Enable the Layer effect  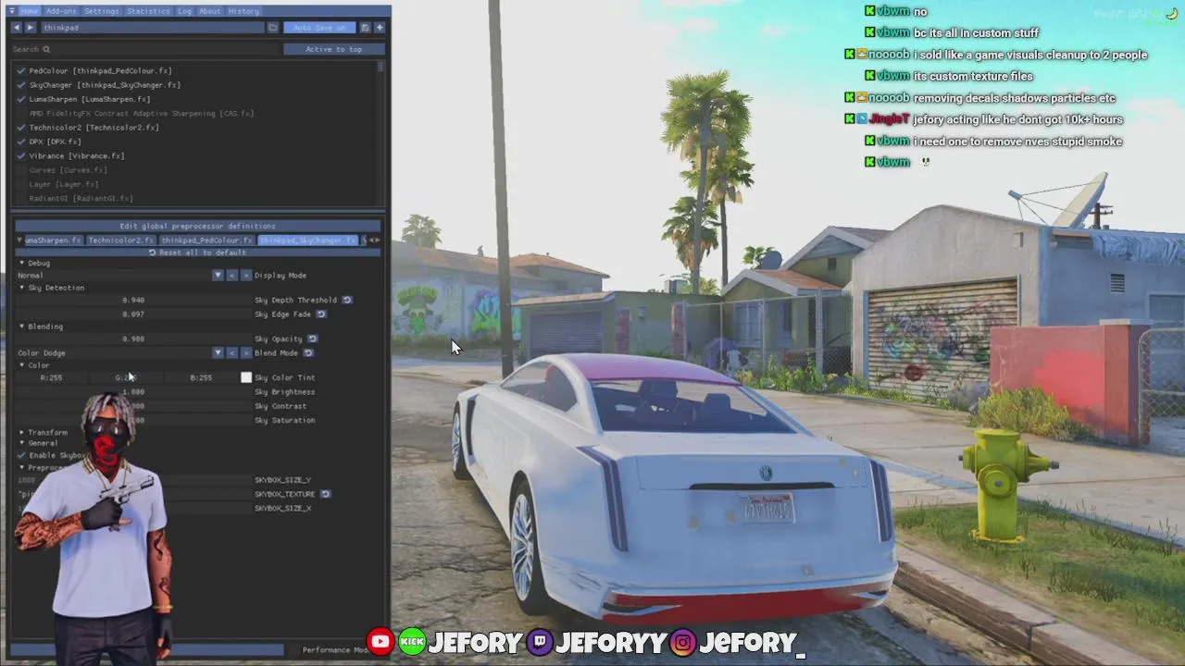click(21, 184)
